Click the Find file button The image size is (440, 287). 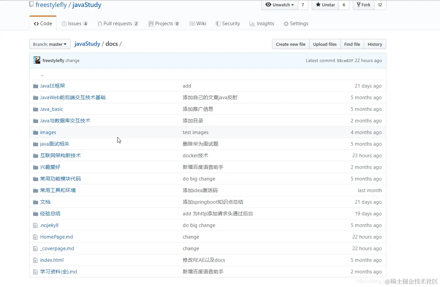pos(352,44)
